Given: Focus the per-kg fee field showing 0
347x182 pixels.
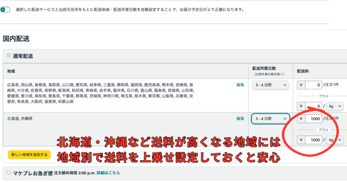Looking at the screenshot, I should tap(313, 106).
